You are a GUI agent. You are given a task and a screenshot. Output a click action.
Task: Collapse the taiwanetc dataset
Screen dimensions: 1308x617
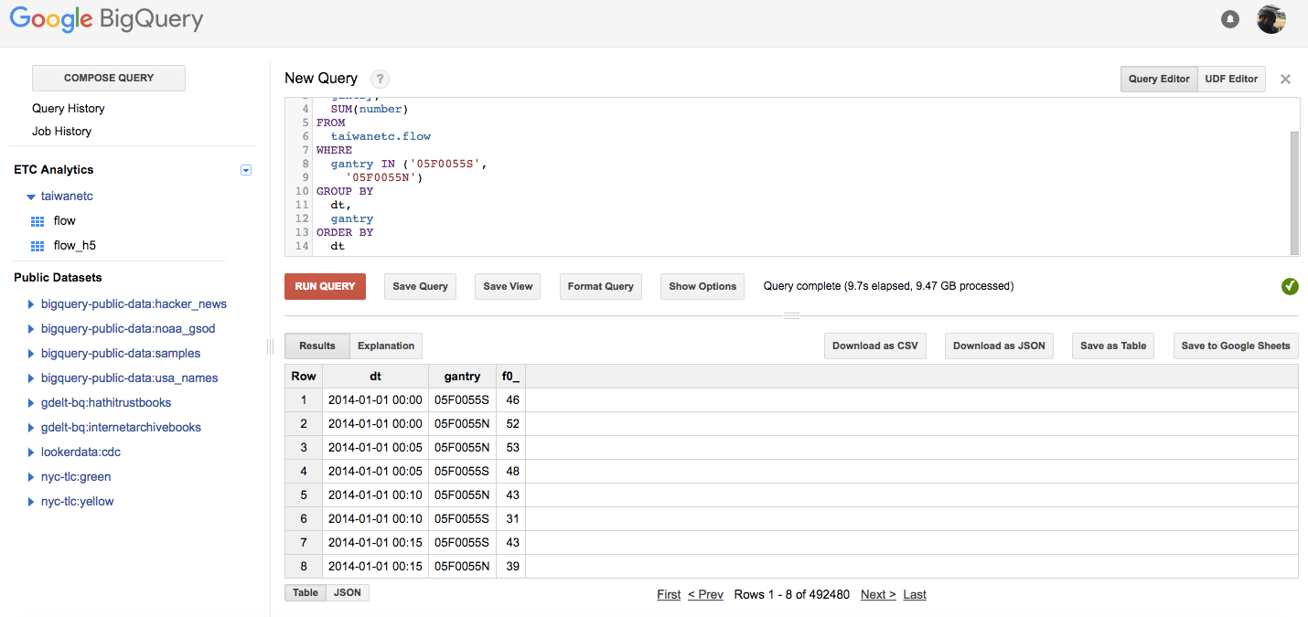pyautogui.click(x=31, y=197)
